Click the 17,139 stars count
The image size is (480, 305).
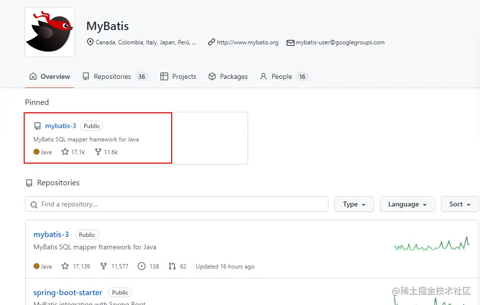[81, 267]
